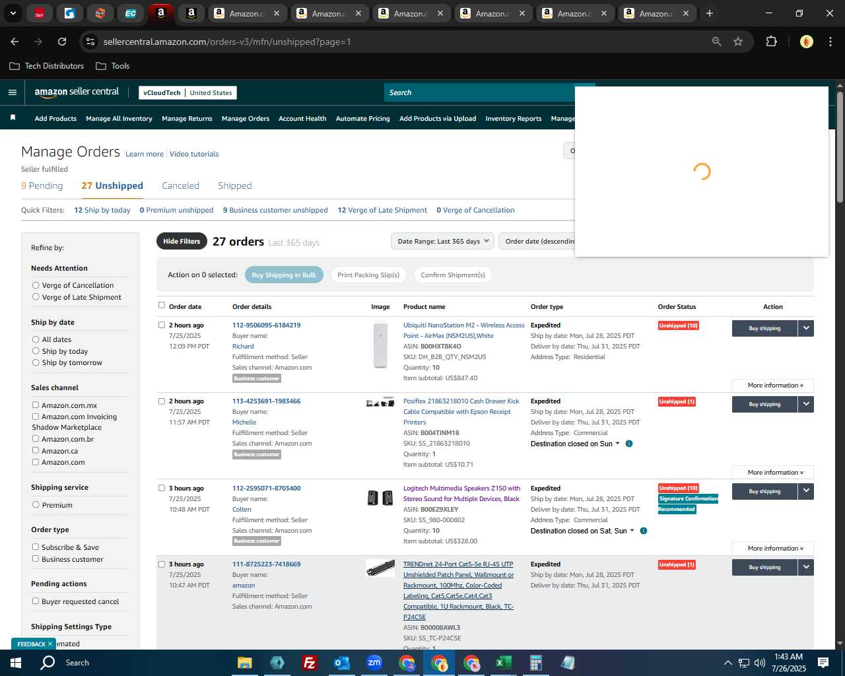Tick the select-all orders checkbox in header
Viewport: 845px width, 676px height.
162,305
